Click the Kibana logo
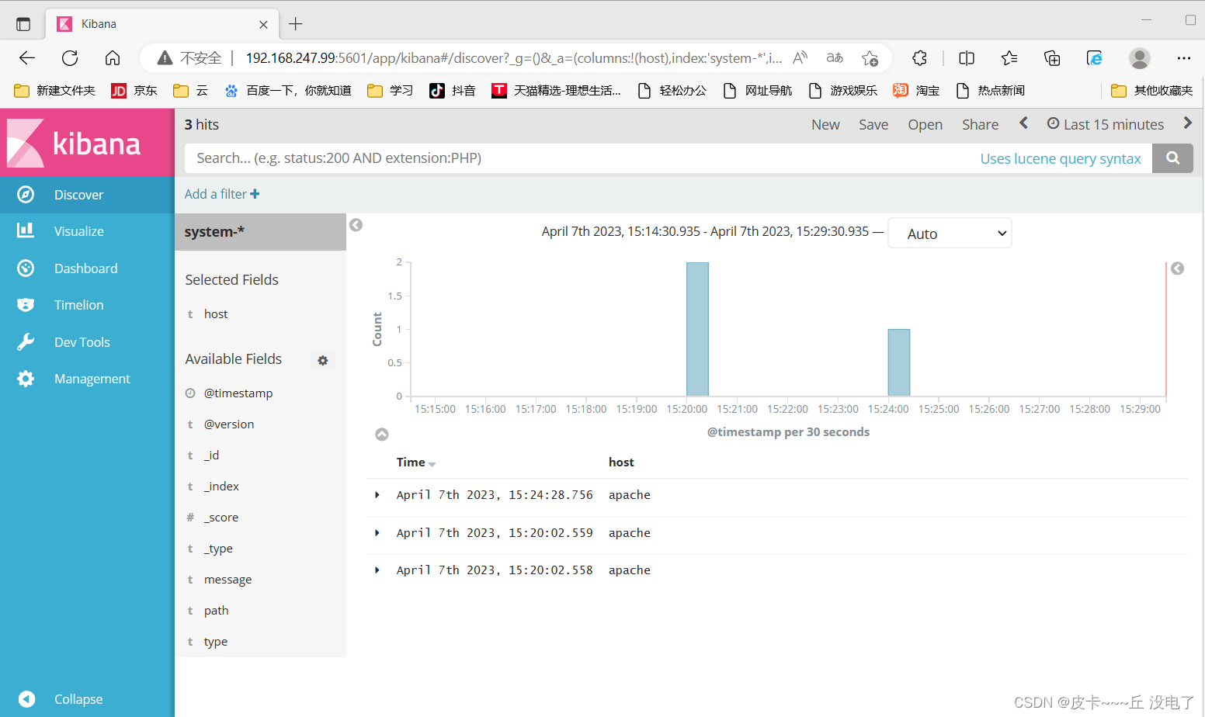 87,143
